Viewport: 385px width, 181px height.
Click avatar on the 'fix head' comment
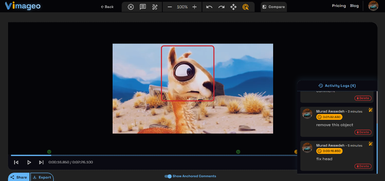307,148
